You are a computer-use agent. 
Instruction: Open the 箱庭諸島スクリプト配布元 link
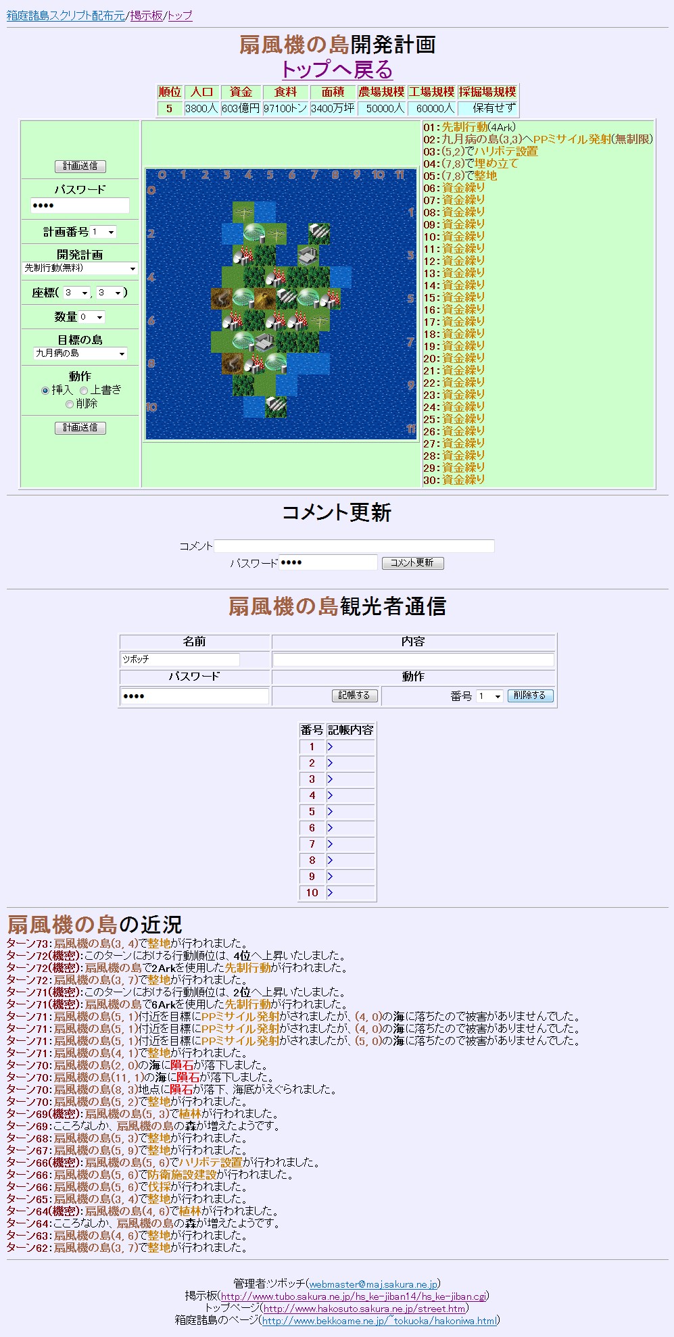(66, 16)
